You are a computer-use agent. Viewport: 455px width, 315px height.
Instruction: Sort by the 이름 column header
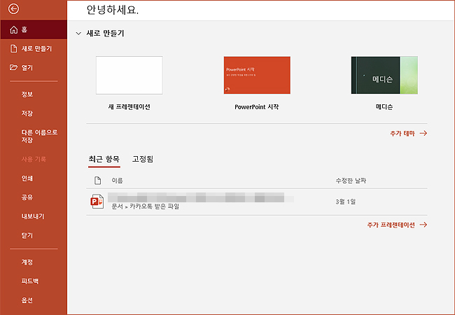(x=117, y=181)
